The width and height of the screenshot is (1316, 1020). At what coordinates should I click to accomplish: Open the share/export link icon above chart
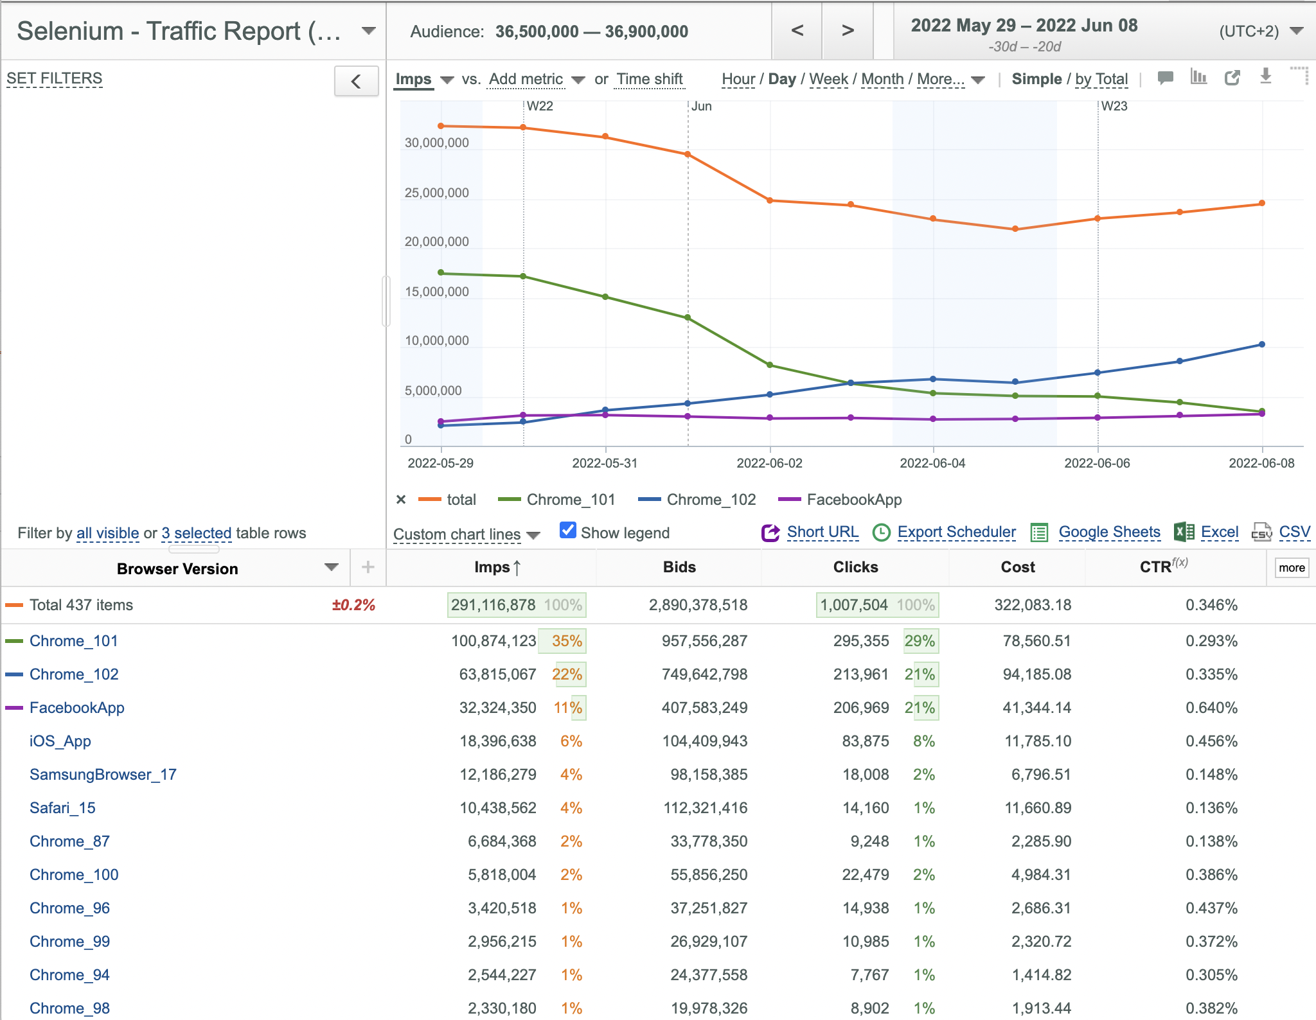(x=1232, y=78)
